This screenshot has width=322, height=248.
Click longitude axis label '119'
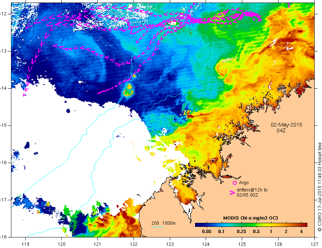click(x=26, y=244)
